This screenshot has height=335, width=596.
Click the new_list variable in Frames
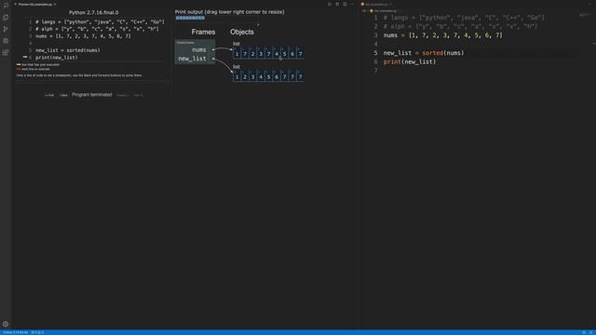point(192,59)
